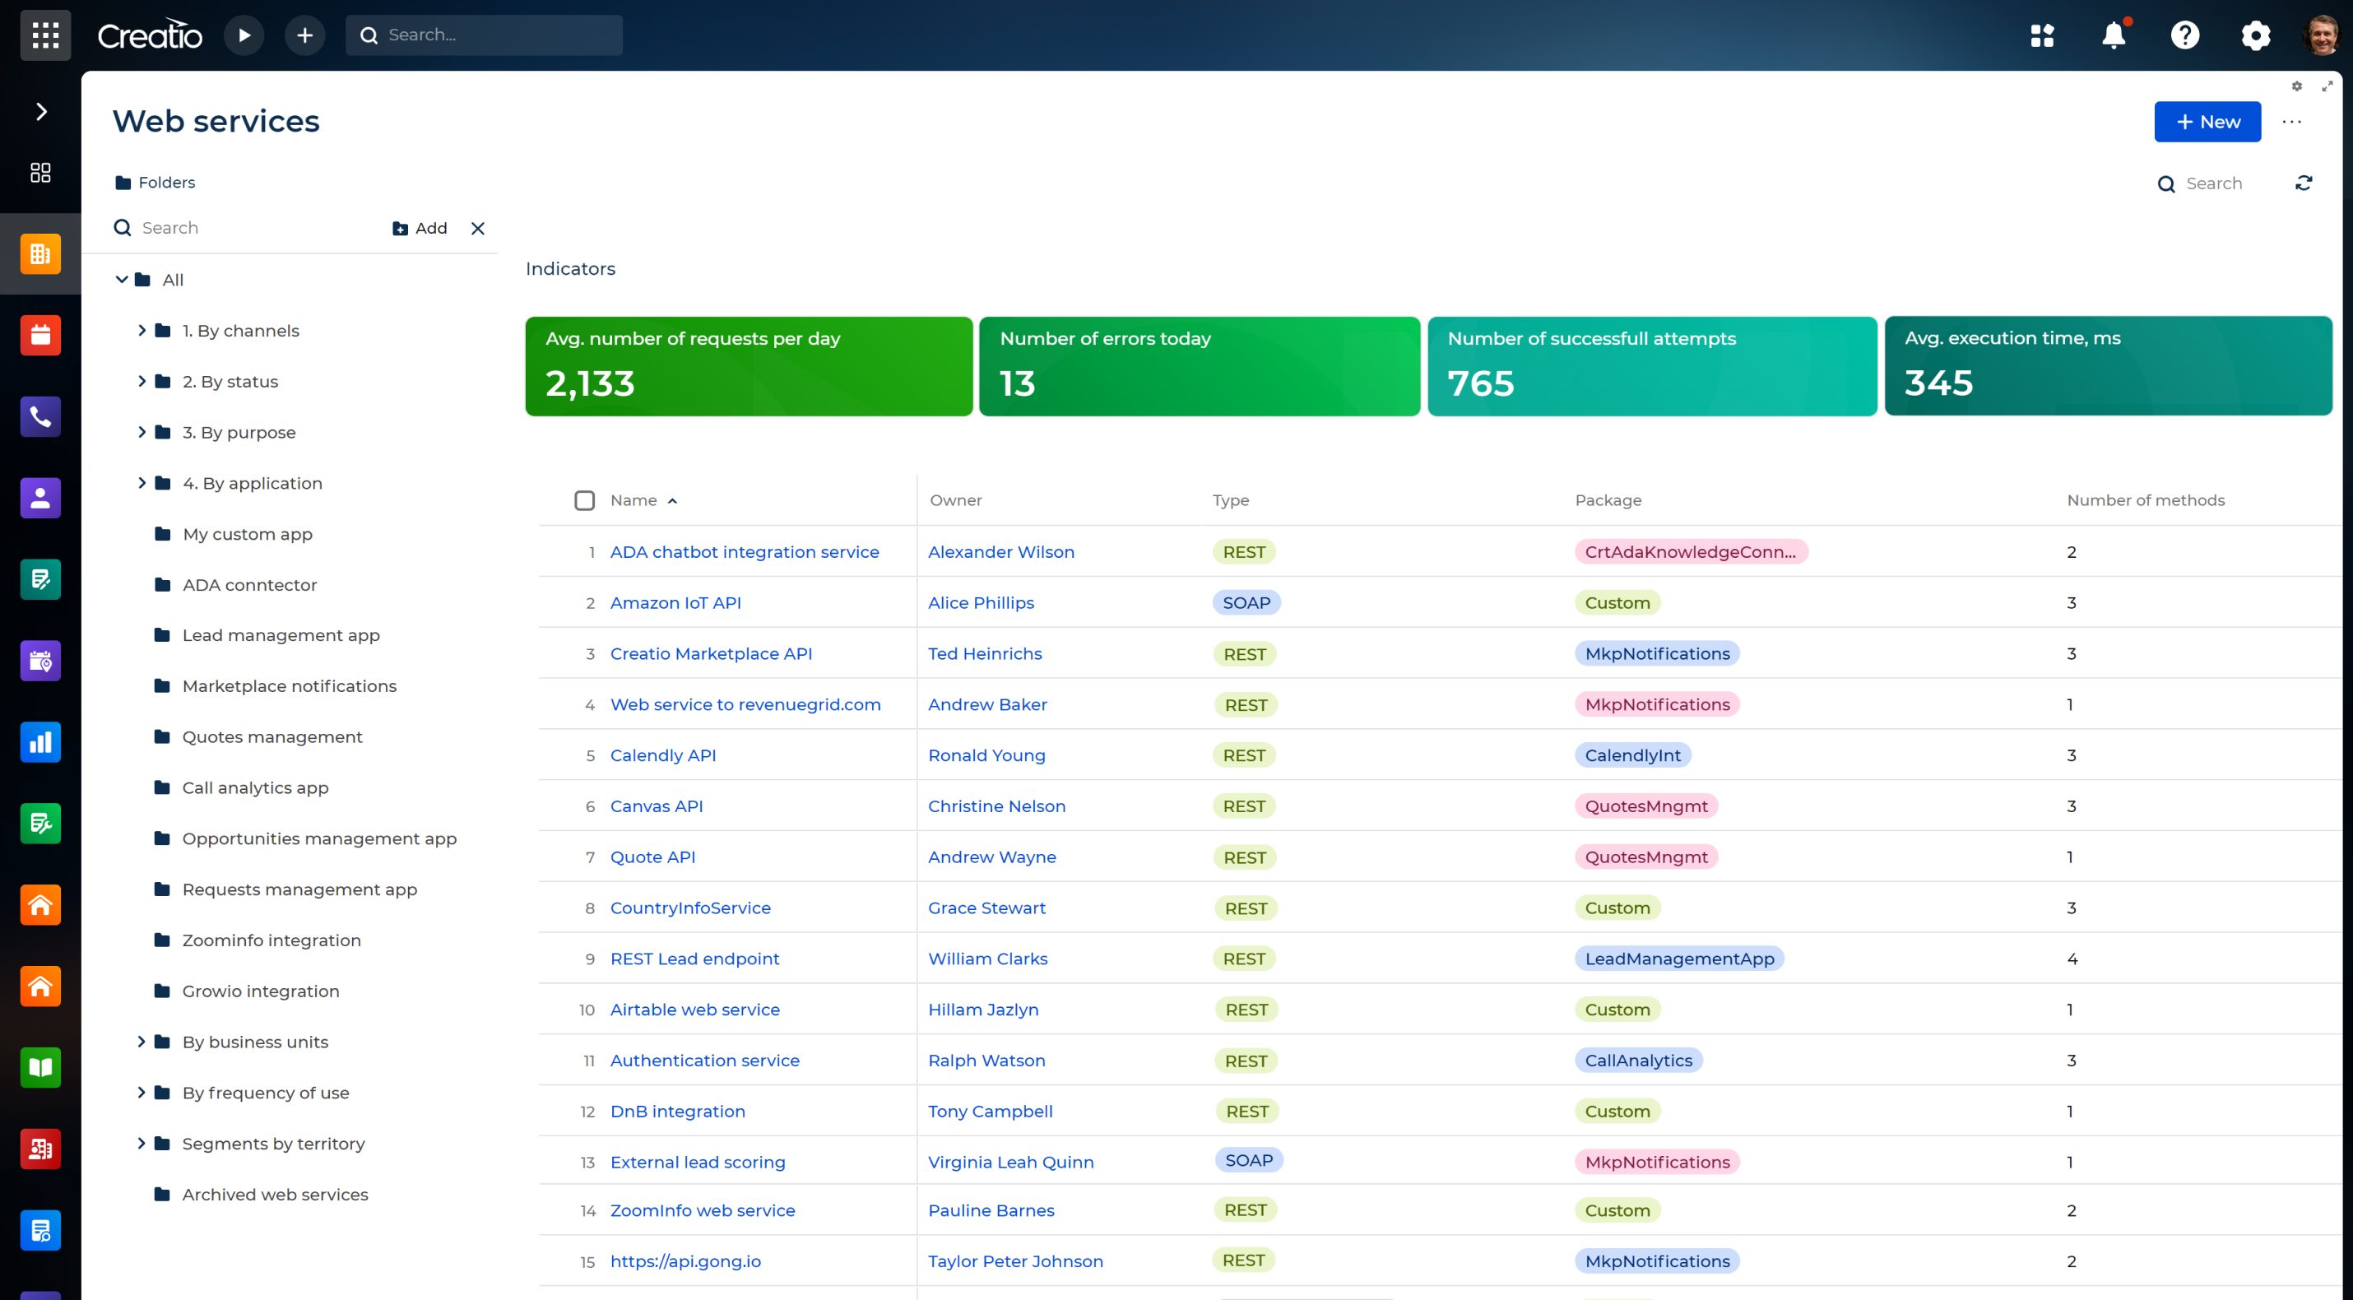Select the phone icon in the sidebar
The image size is (2353, 1300).
tap(40, 416)
